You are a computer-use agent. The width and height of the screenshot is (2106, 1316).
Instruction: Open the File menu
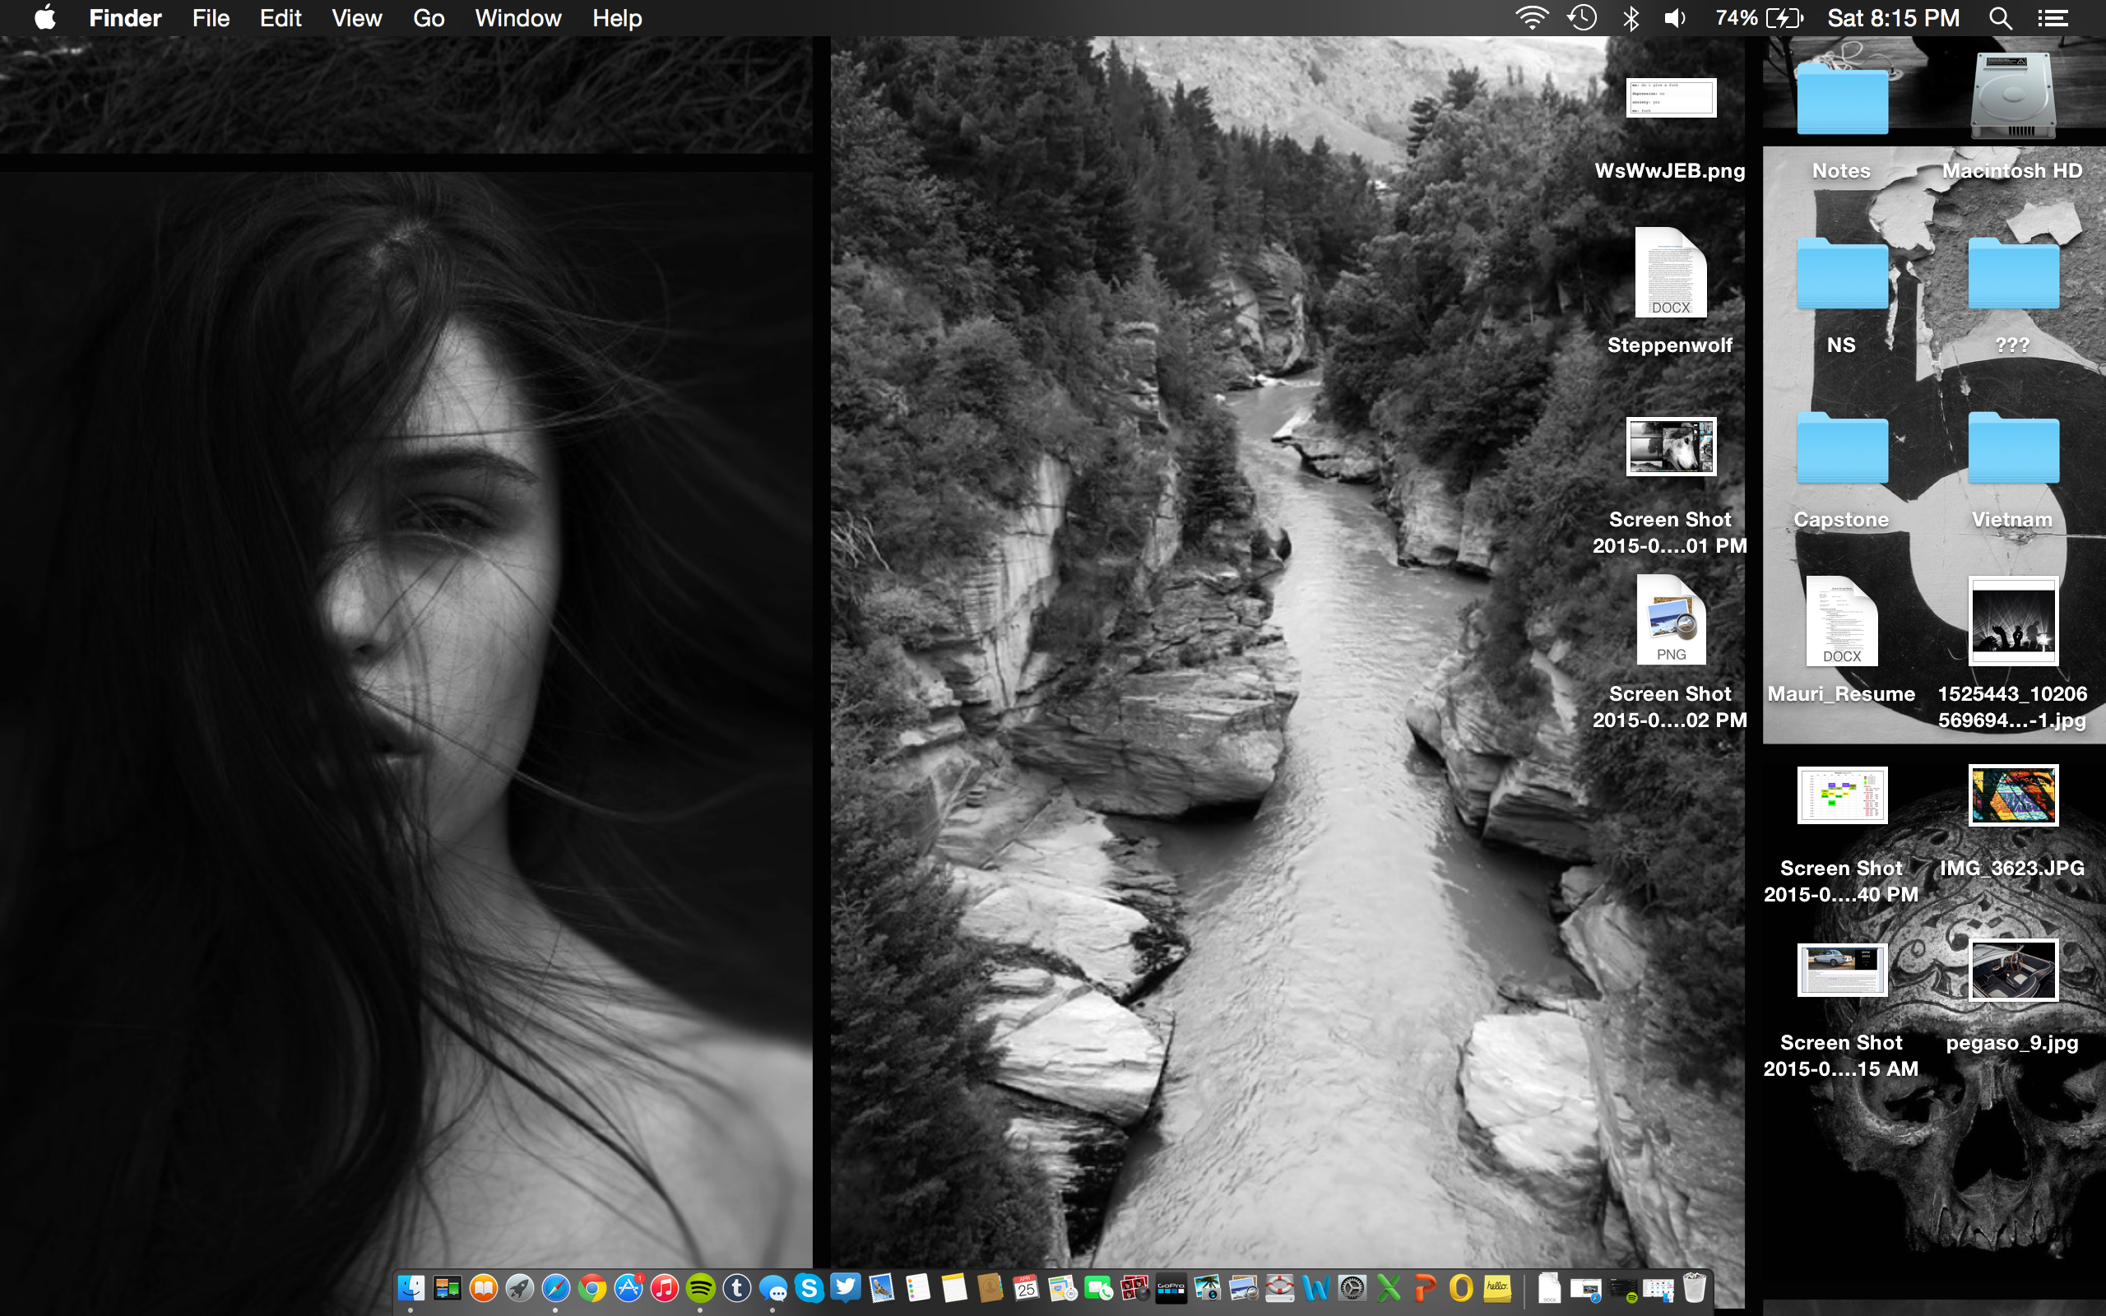click(211, 17)
